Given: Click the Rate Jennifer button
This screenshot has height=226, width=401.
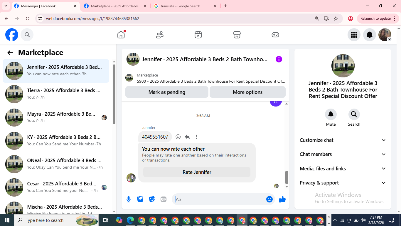Looking at the screenshot, I should pos(197,172).
